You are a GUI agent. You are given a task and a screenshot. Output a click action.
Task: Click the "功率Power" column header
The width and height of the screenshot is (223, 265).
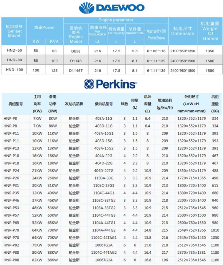pos(45,27)
